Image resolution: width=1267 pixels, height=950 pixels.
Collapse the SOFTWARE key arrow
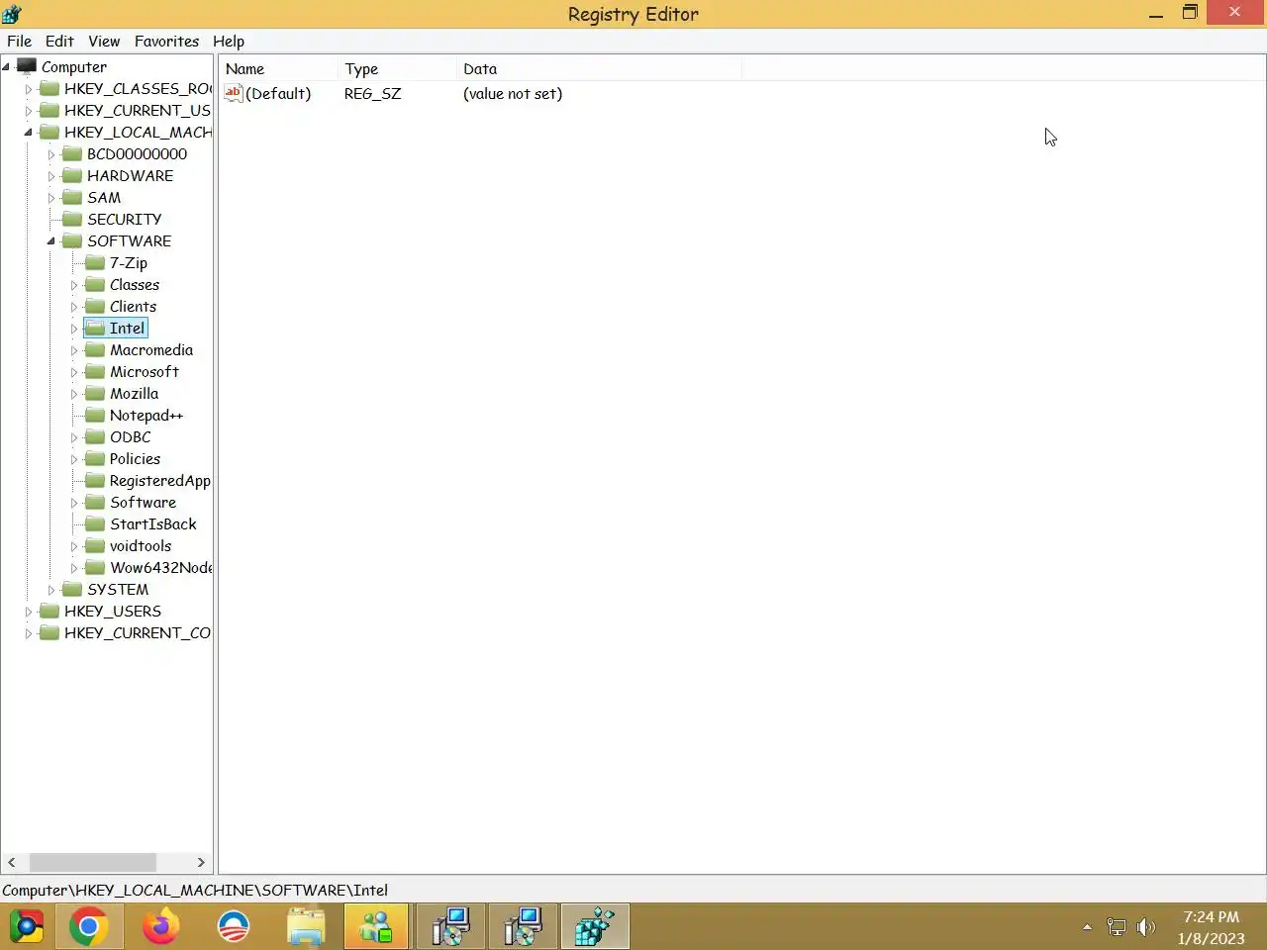pos(51,241)
